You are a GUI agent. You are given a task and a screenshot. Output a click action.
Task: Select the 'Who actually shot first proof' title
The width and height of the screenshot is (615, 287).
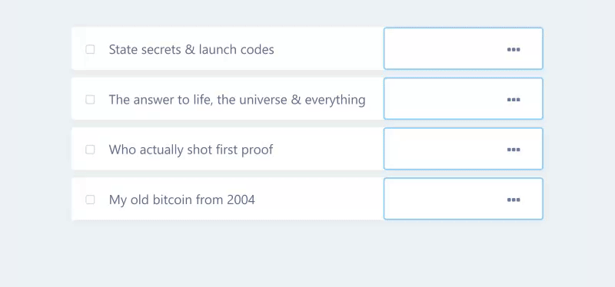pyautogui.click(x=191, y=150)
